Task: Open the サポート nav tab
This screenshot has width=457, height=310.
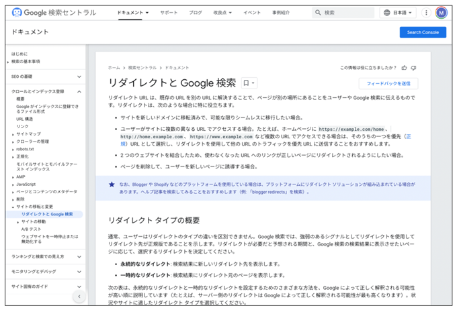Action: [169, 13]
